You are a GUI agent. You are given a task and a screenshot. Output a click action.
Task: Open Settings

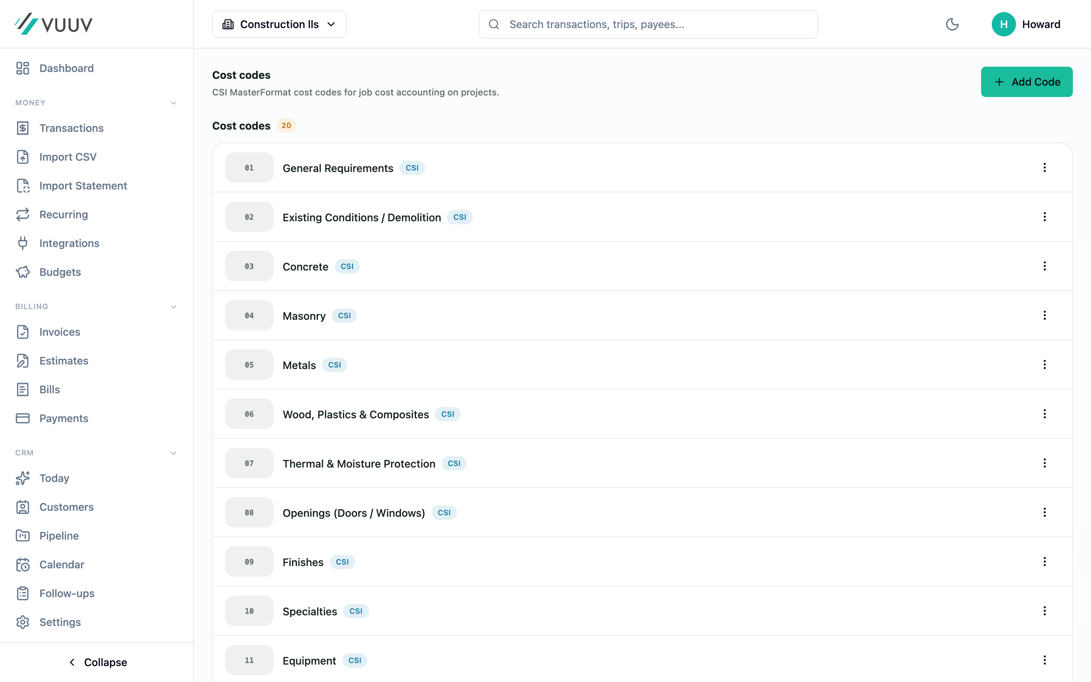click(x=48, y=622)
